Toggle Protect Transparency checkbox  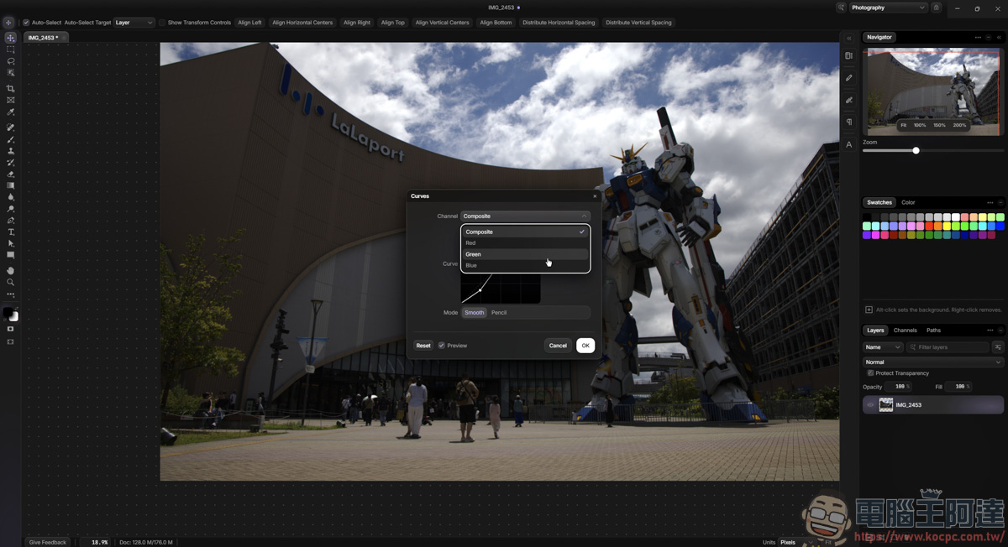click(x=870, y=373)
